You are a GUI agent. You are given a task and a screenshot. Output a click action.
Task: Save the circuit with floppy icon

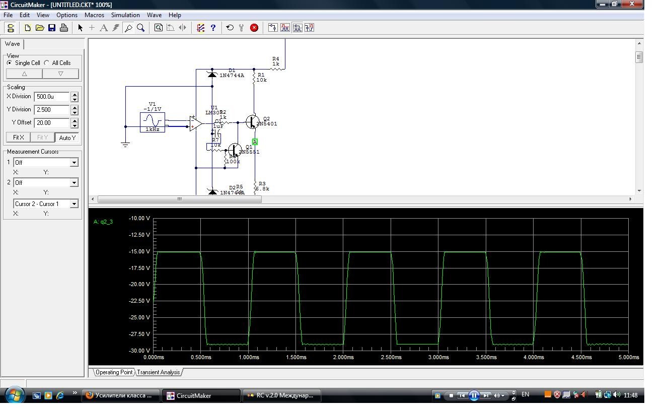pyautogui.click(x=52, y=28)
